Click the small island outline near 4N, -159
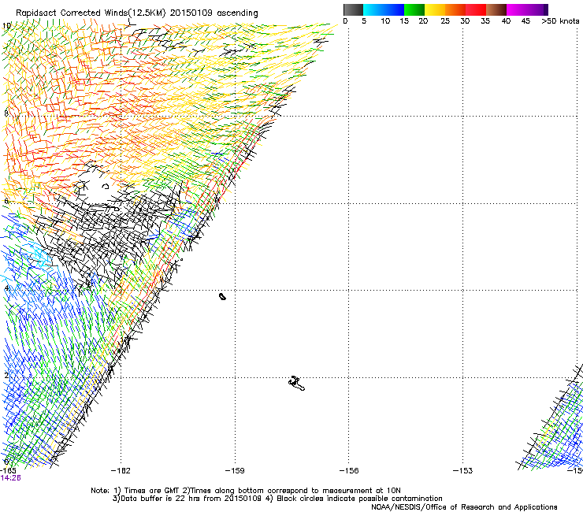Viewport: 583px width, 512px height. pos(222,296)
